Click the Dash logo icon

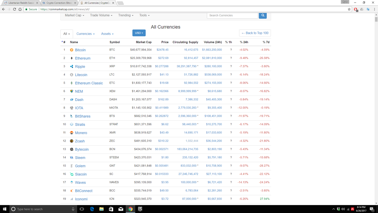coord(71,100)
